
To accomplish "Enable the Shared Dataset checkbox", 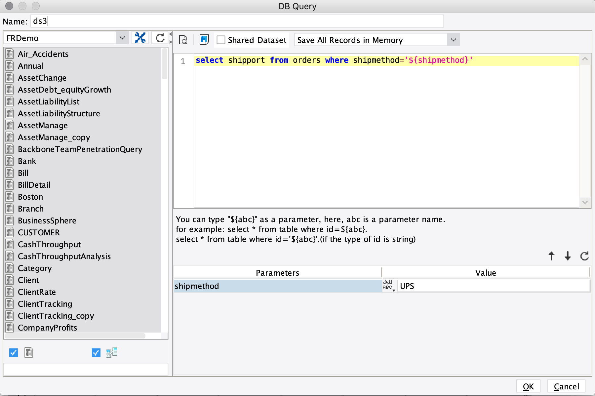I will (221, 40).
